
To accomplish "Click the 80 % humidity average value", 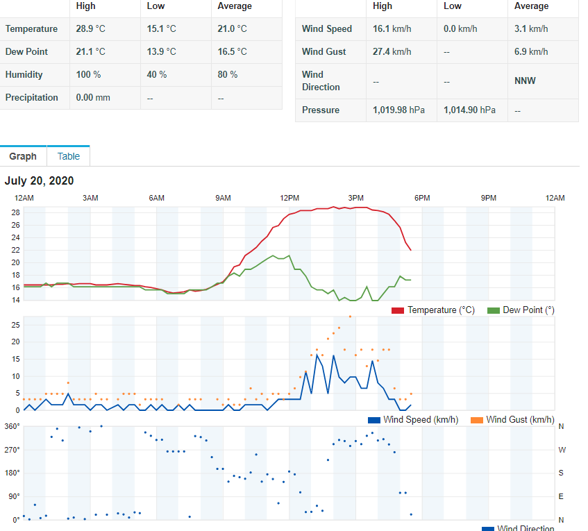I will click(228, 75).
